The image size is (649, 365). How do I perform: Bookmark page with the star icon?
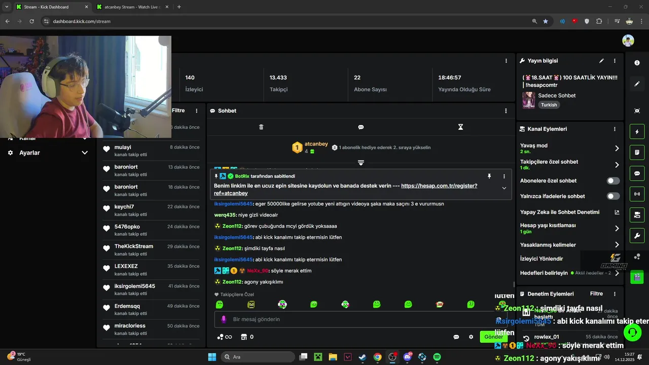pos(546,21)
